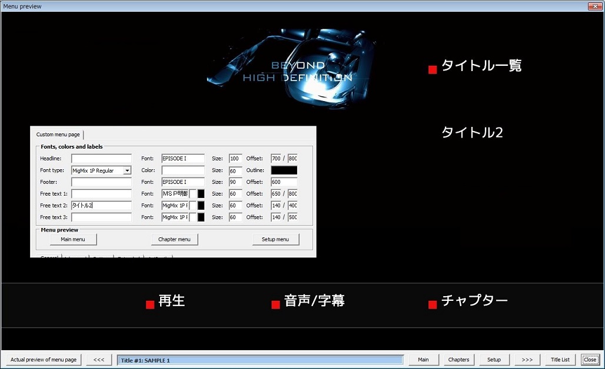The width and height of the screenshot is (605, 369).
Task: Click the Setup button in the bottom bar
Action: (x=494, y=360)
